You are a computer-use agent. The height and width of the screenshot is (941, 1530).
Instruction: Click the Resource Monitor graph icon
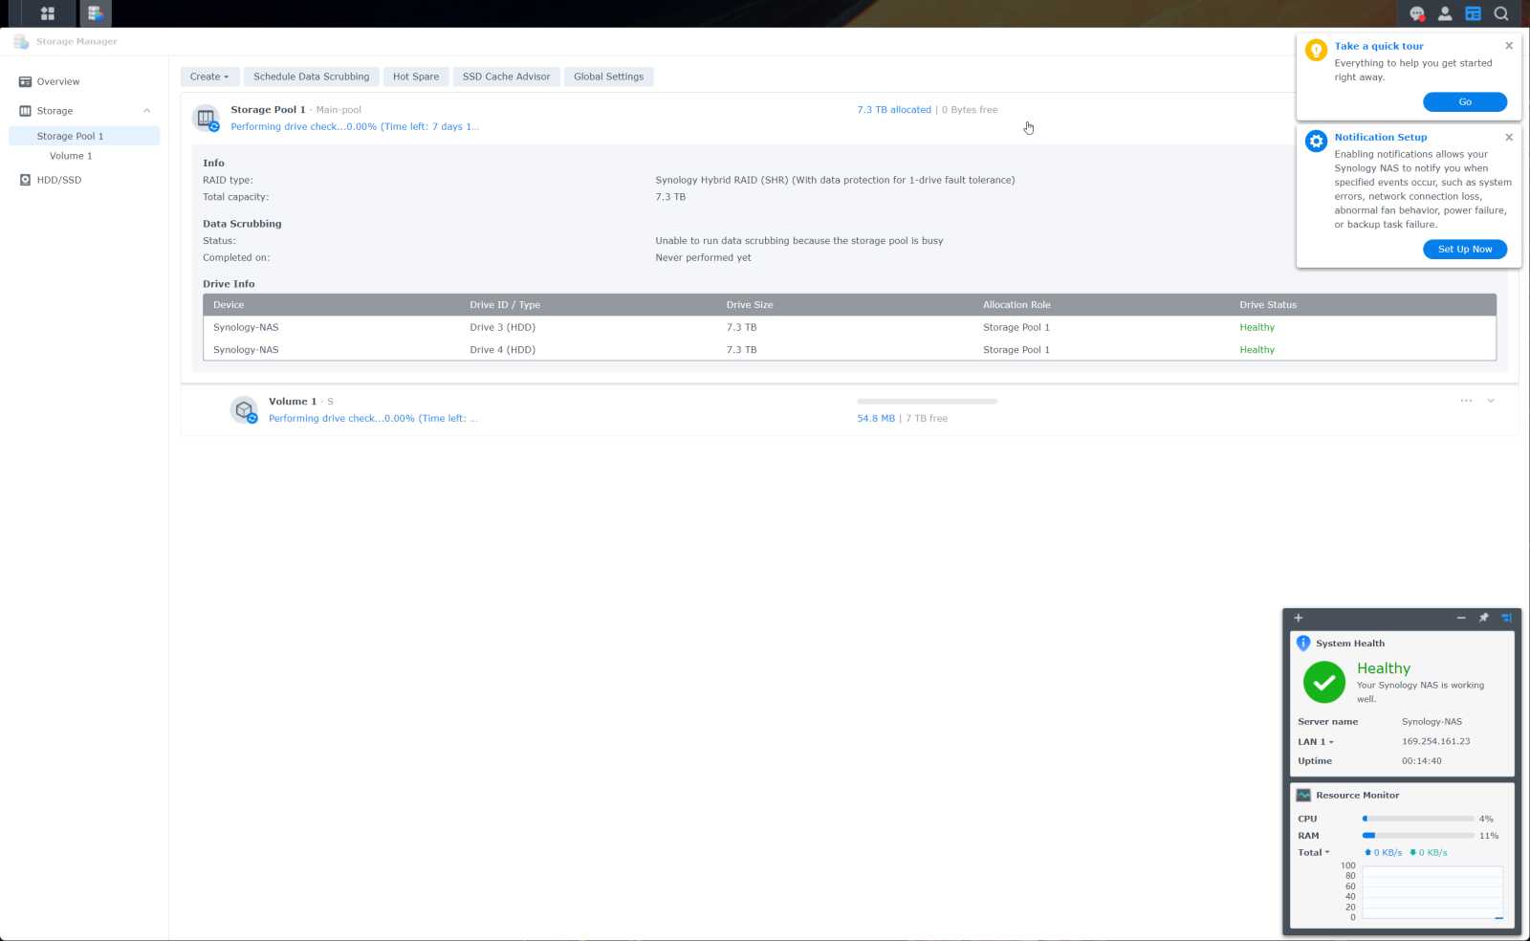1303,796
